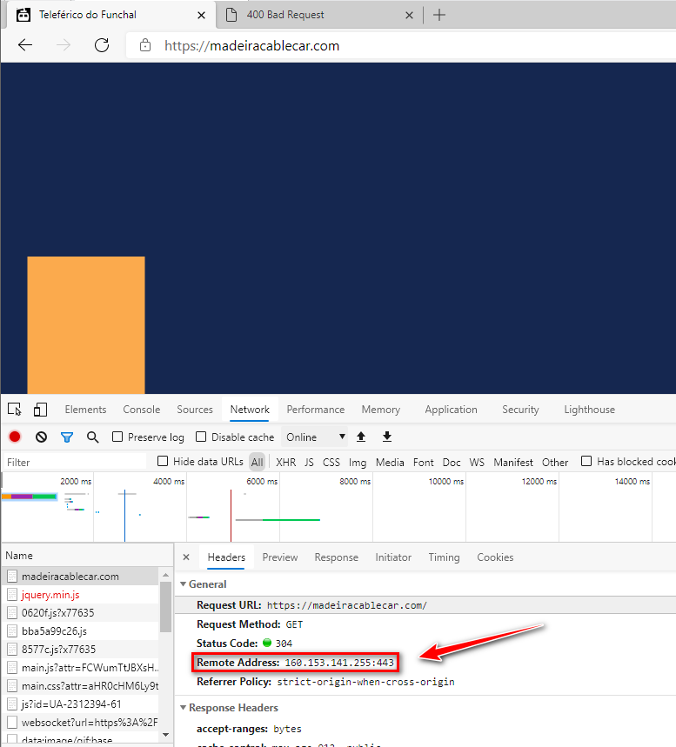Open network search magnifier

point(92,437)
